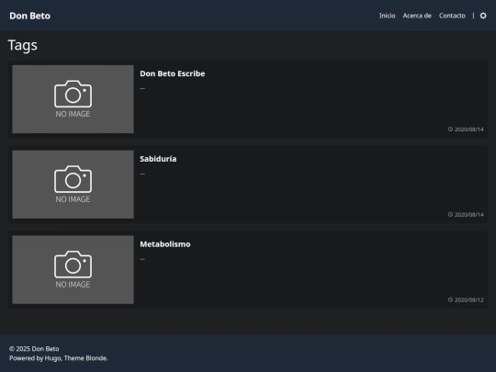
Task: Open the Don Beto site title link
Action: [29, 16]
